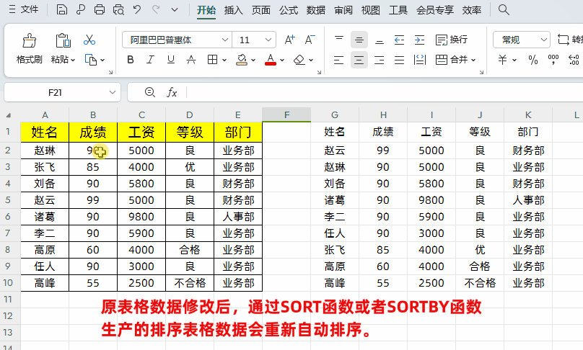
Task: Switch to the 审阅 tab
Action: click(343, 10)
